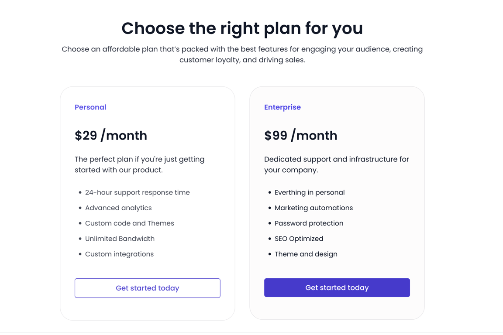Click the Personal plan Get started today button
503x335 pixels.
pos(148,288)
